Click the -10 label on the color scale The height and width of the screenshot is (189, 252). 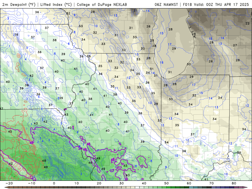[x=31, y=183]
